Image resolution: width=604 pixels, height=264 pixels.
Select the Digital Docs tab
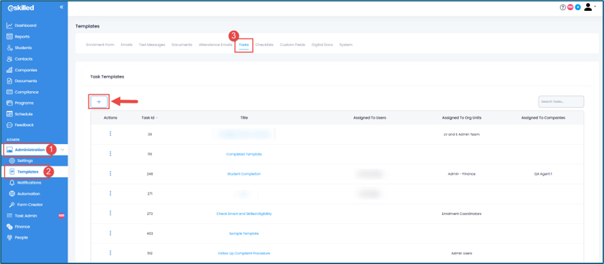322,45
